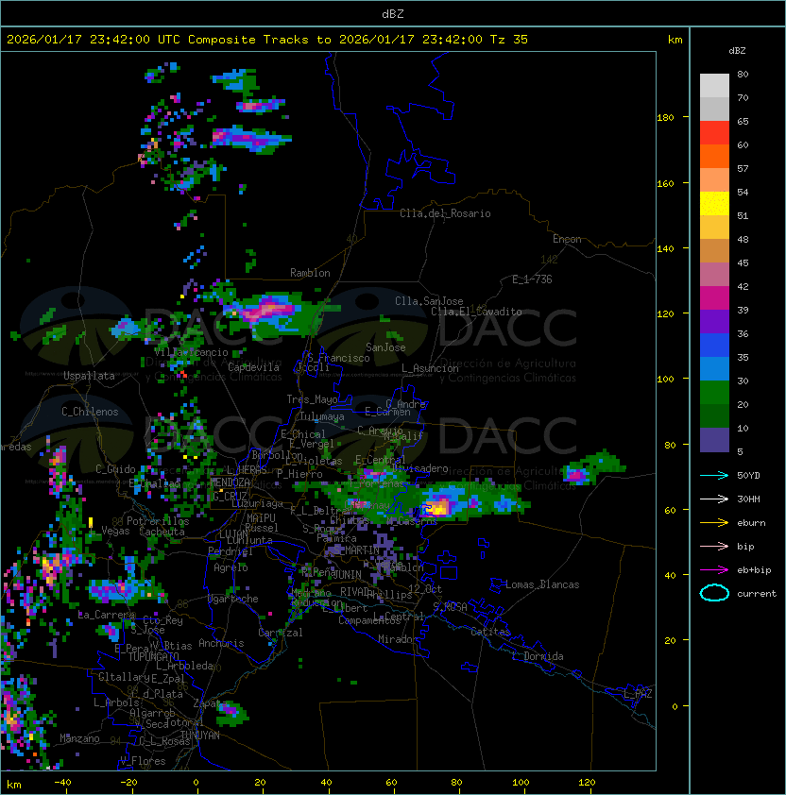Pick the gold 48-51 dBZ swatch

click(714, 228)
